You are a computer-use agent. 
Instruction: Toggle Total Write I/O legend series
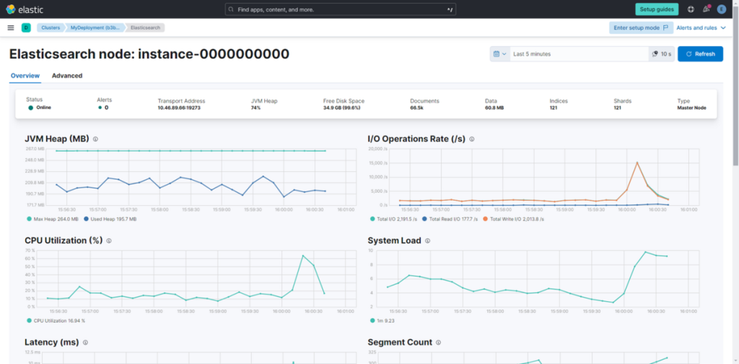[515, 219]
